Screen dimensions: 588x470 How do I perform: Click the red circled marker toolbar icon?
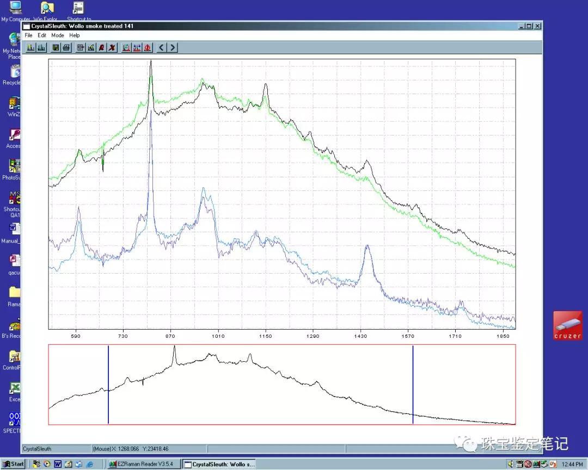point(148,48)
